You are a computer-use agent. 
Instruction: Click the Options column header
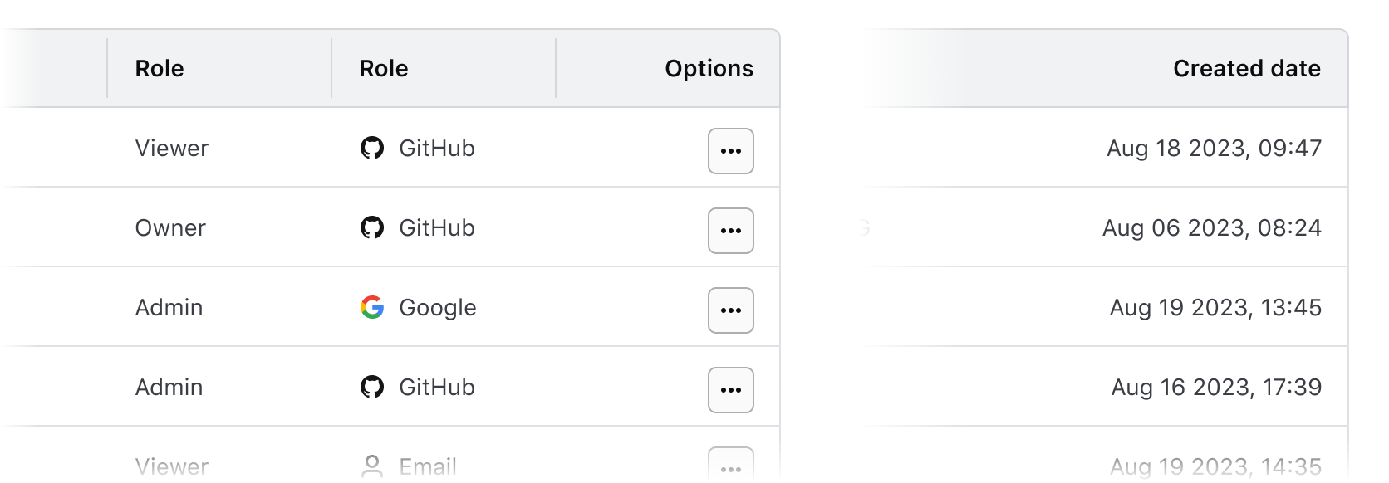point(709,68)
